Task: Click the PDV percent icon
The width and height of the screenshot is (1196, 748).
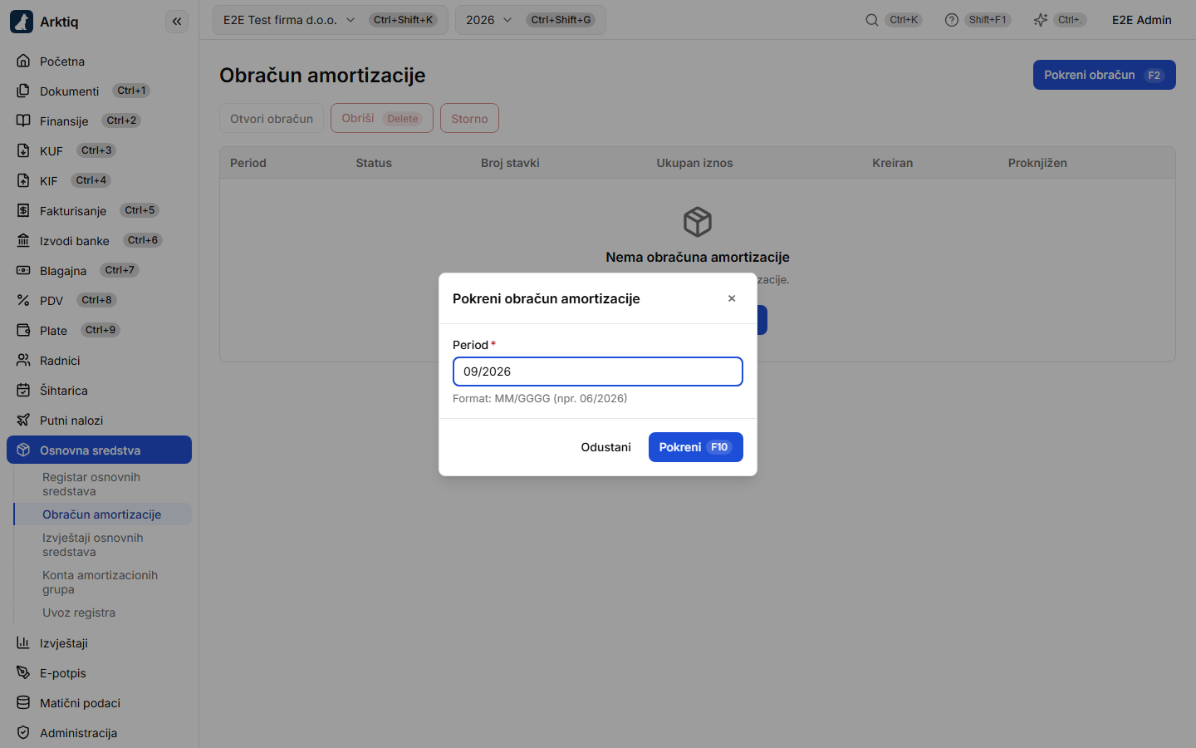Action: click(23, 300)
